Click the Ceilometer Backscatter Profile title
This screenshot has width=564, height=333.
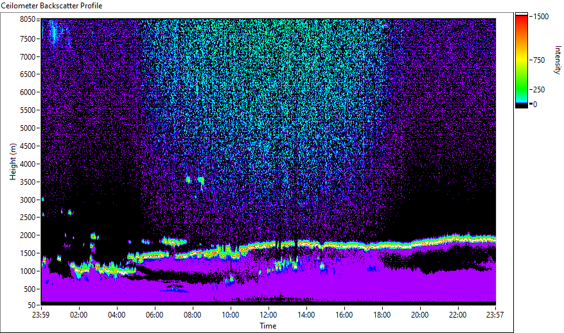pyautogui.click(x=51, y=6)
